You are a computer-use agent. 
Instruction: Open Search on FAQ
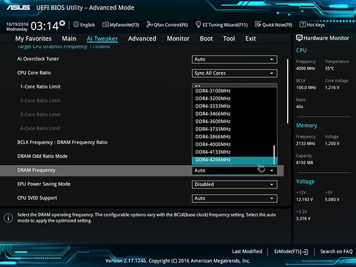[336, 252]
